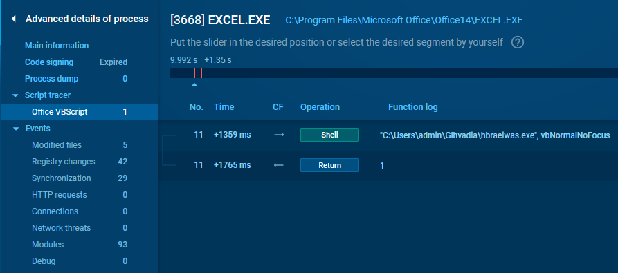This screenshot has width=618, height=273.
Task: Collapse the Events section
Action: click(x=16, y=129)
